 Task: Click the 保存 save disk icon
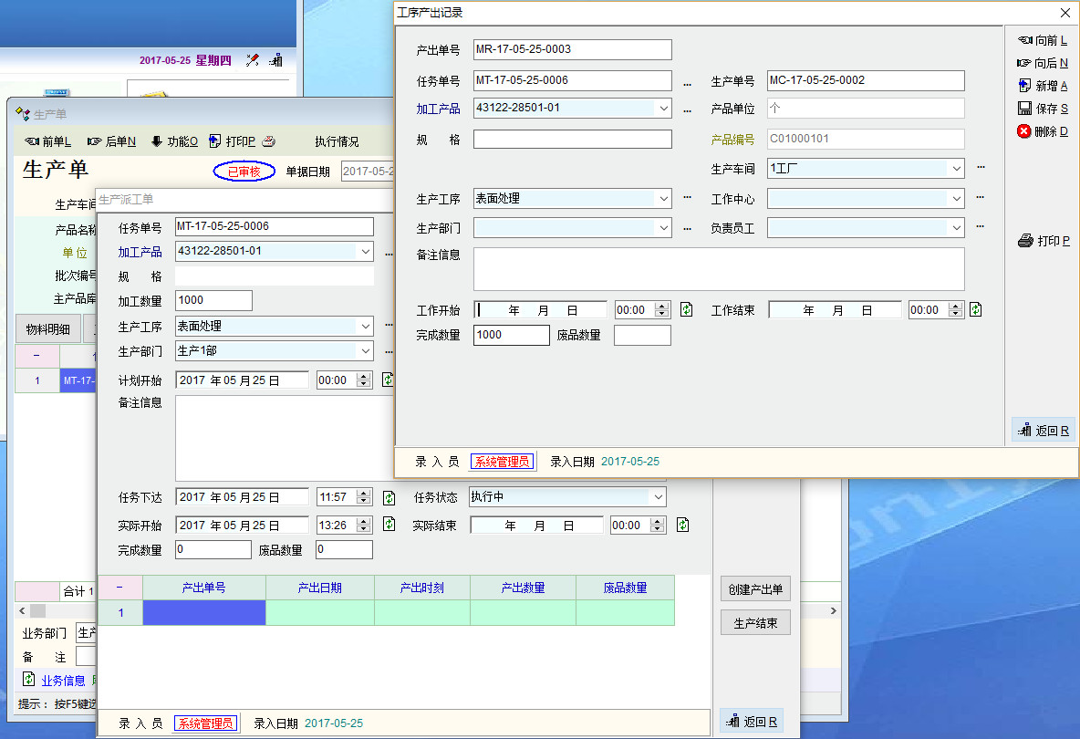(1024, 109)
